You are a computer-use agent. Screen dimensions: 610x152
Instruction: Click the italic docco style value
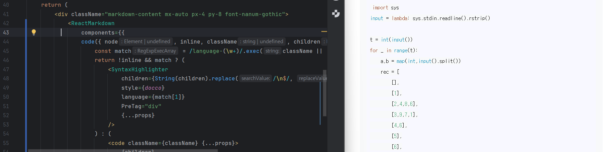point(153,88)
